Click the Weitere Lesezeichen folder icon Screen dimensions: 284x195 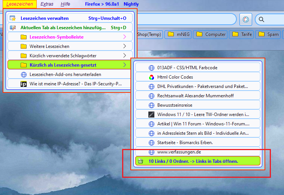tap(24, 46)
